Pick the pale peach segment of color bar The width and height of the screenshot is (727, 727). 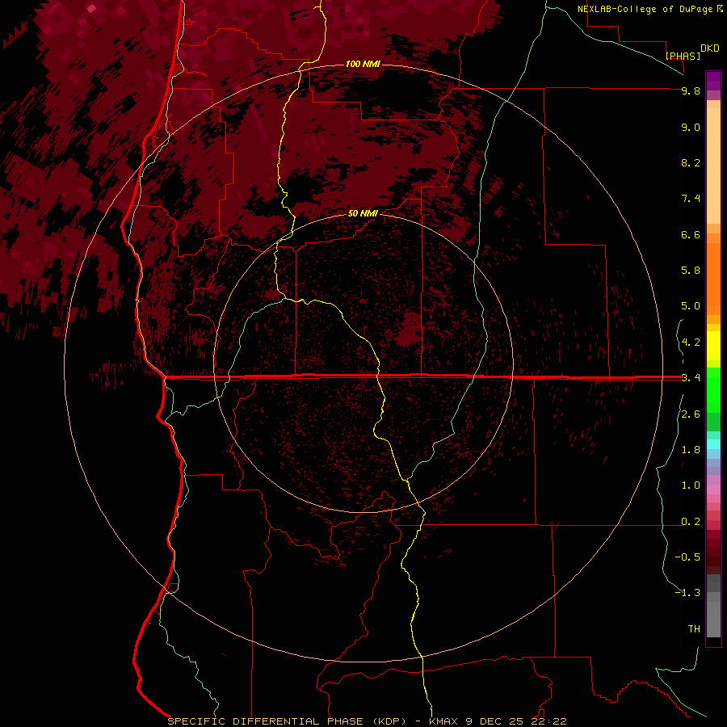point(713,166)
